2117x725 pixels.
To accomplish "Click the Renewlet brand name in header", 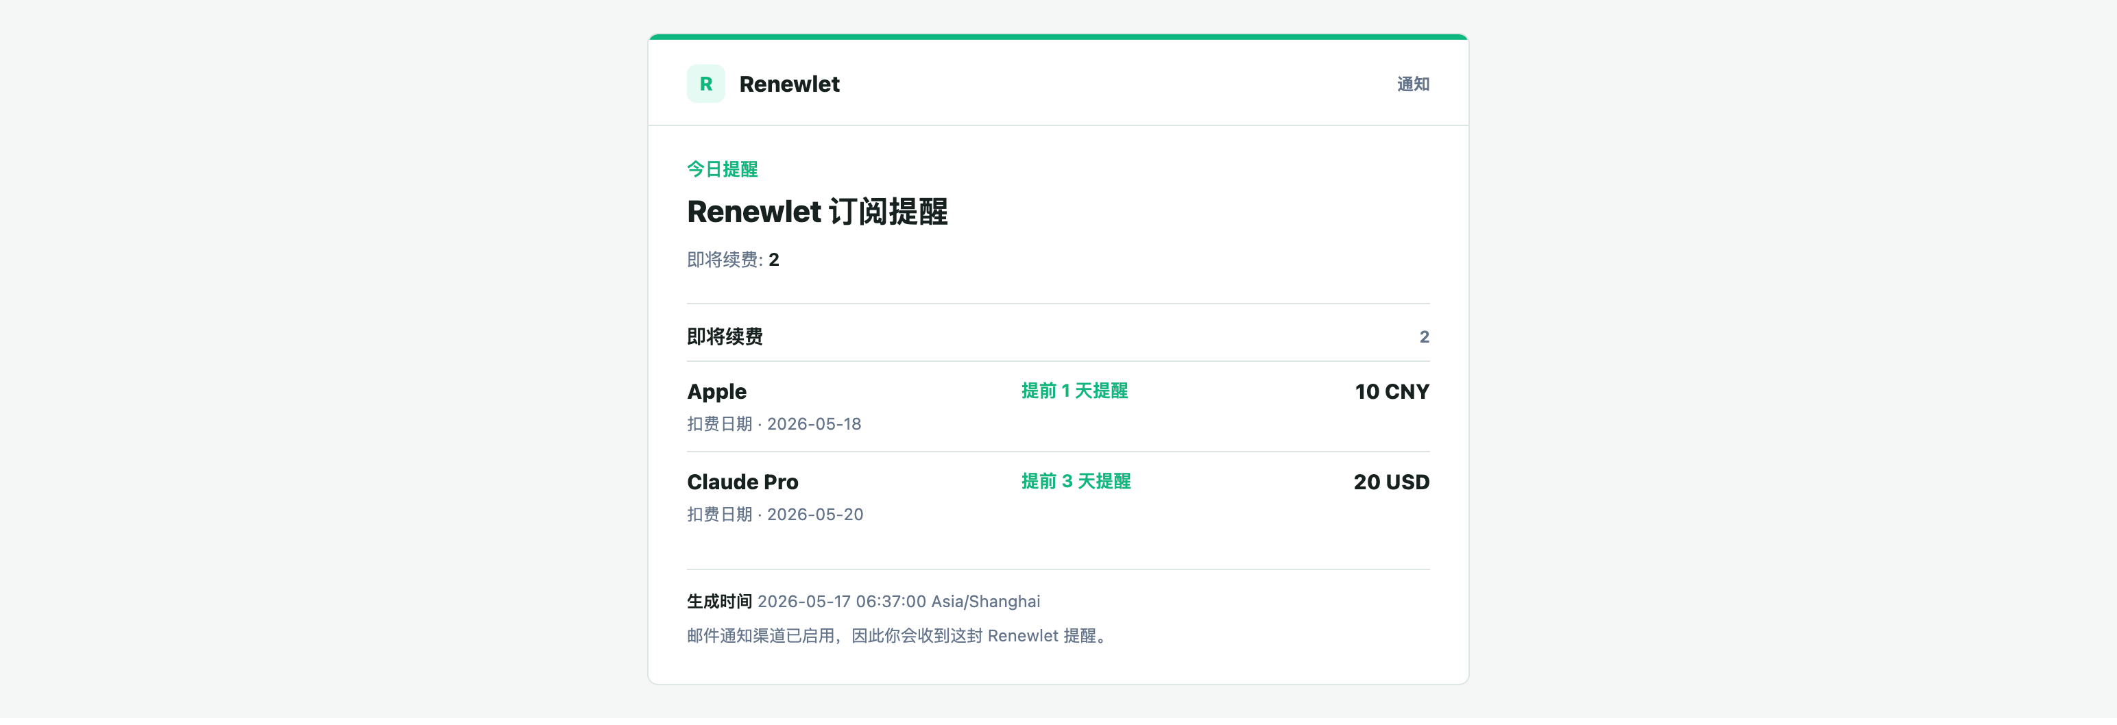I will tap(789, 84).
